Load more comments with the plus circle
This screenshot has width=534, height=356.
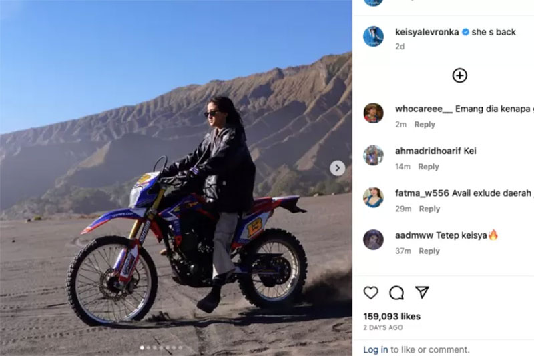coord(459,75)
